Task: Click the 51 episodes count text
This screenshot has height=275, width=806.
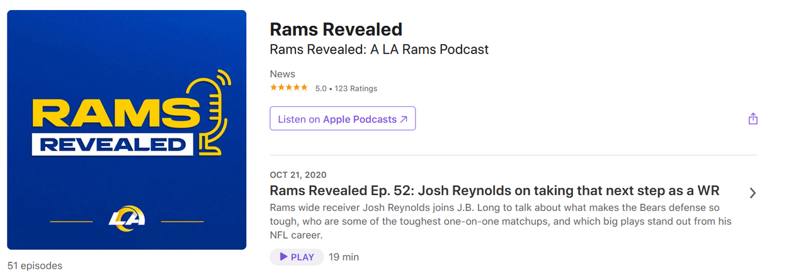Action: (x=35, y=266)
